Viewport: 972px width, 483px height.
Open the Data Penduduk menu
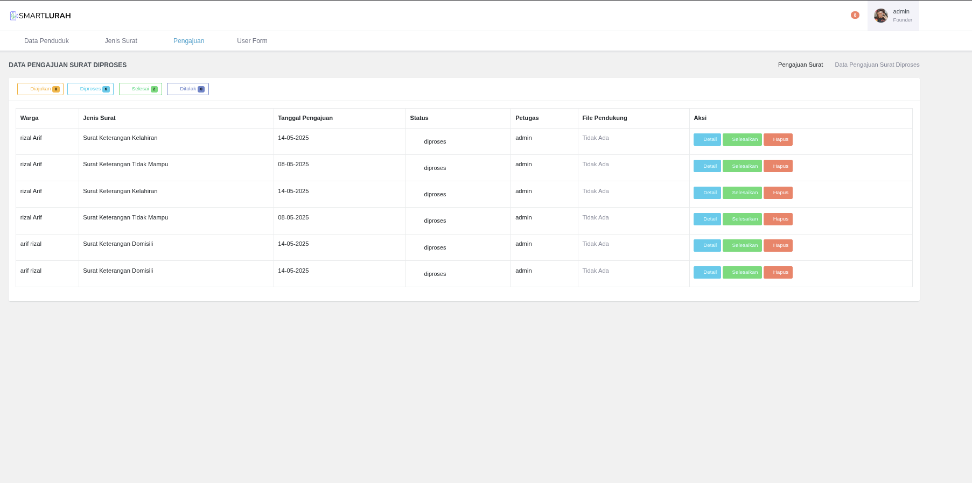[x=46, y=41]
